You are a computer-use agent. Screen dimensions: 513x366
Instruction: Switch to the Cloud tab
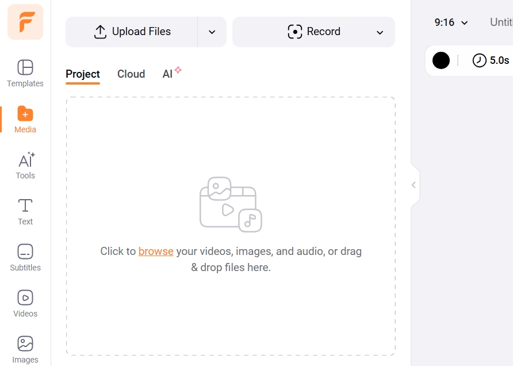(131, 74)
